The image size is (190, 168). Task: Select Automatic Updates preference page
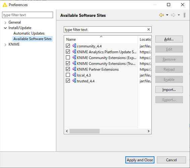29,33
